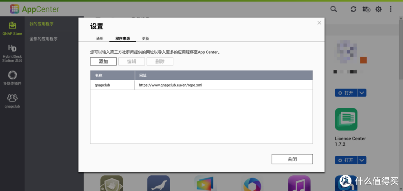This screenshot has height=191, width=403.
Task: Click the manual install icon in header
Action: coord(366,9)
